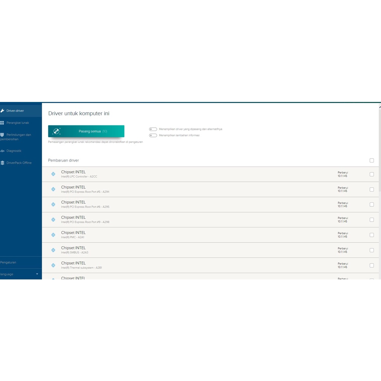Open Pengaturan in the sidebar
This screenshot has width=381, height=381.
pyautogui.click(x=21, y=262)
